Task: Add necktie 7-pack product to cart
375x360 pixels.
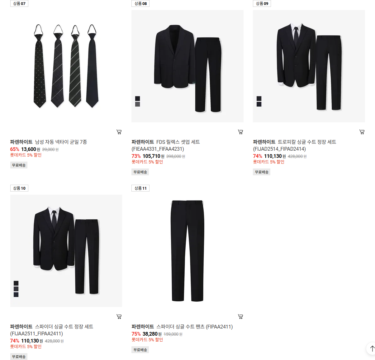Action: point(119,132)
